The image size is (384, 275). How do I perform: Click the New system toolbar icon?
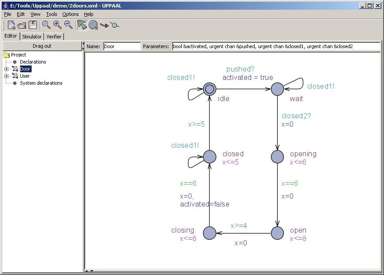click(11, 25)
